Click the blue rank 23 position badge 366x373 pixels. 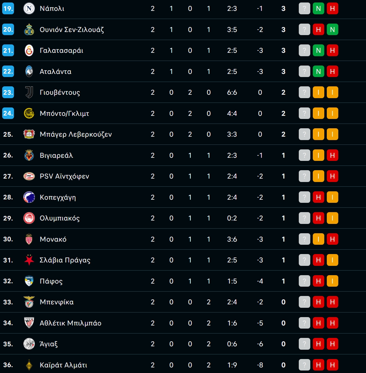8,92
